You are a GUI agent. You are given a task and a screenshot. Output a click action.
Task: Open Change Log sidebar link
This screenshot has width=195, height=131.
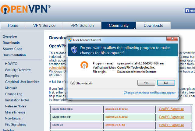[14, 94]
